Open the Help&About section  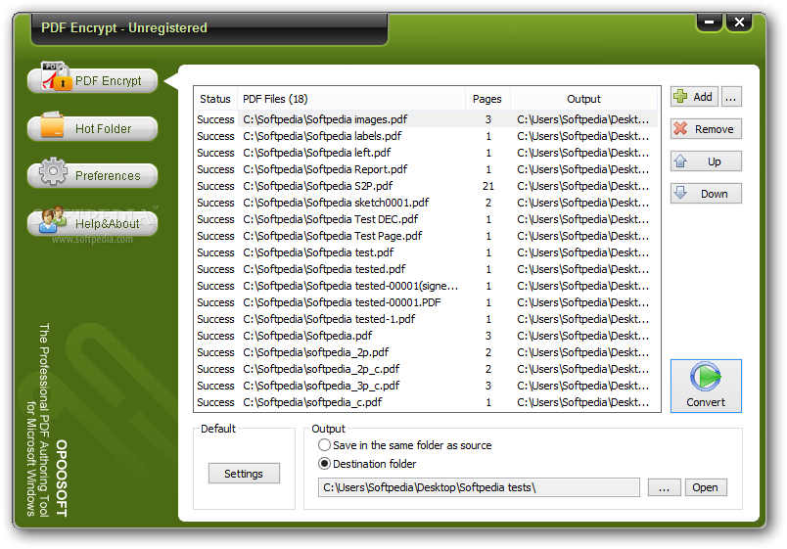point(93,223)
